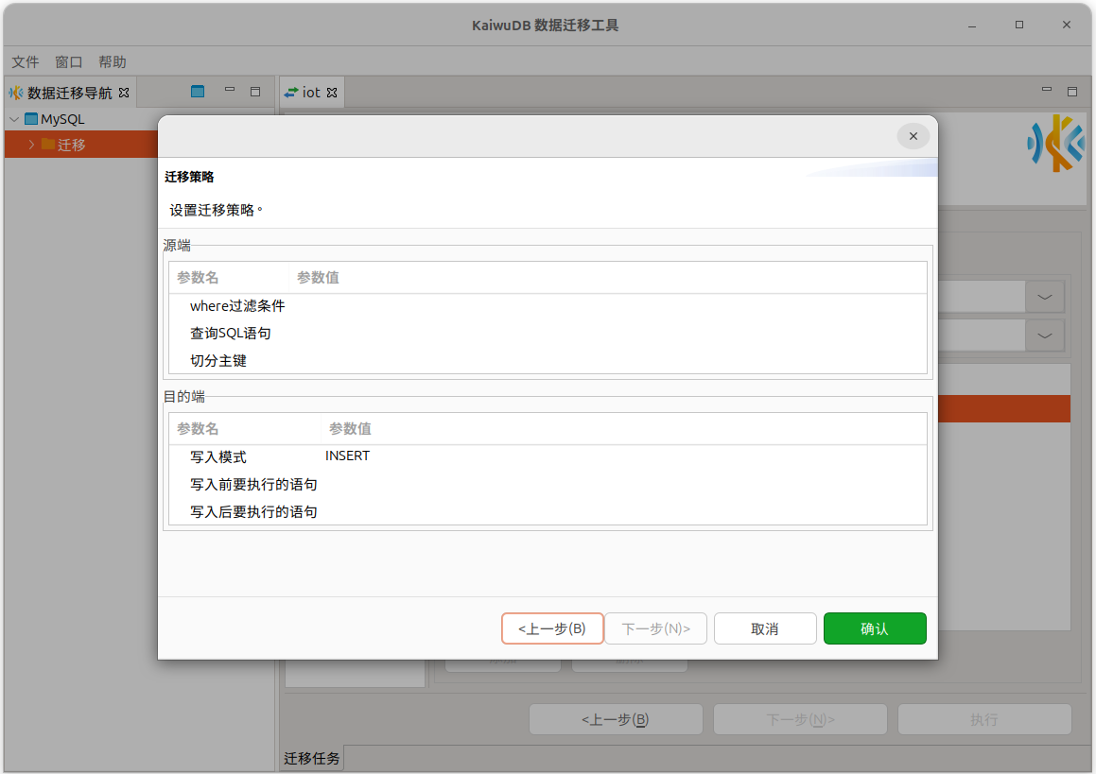
Task: Click the 迁移 folder icon
Action: point(47,145)
